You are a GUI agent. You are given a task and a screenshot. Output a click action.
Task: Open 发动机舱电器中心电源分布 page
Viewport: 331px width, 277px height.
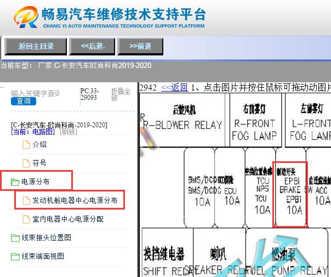tap(75, 200)
